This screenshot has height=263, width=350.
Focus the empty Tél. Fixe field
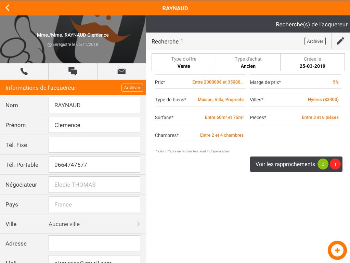(x=94, y=145)
